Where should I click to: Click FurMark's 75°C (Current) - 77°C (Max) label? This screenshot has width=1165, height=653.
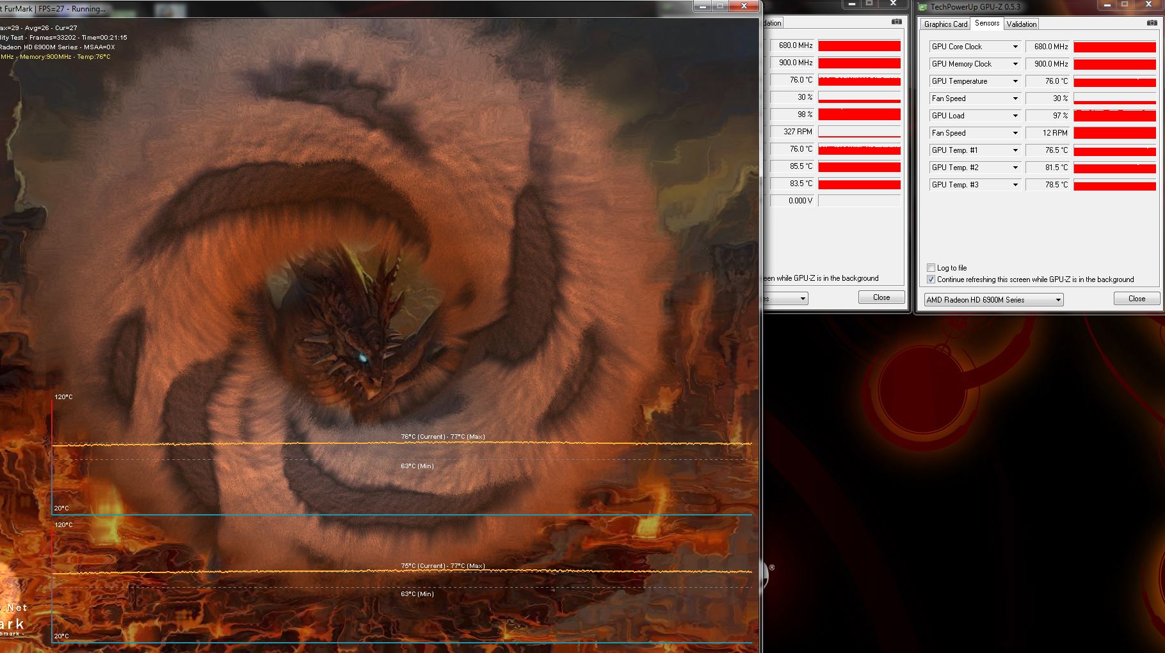(x=443, y=566)
